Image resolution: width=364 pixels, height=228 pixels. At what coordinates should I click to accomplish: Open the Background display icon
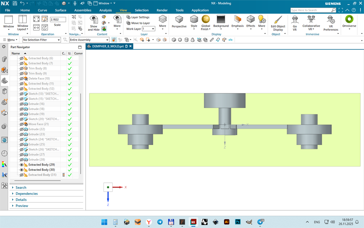coord(221,19)
